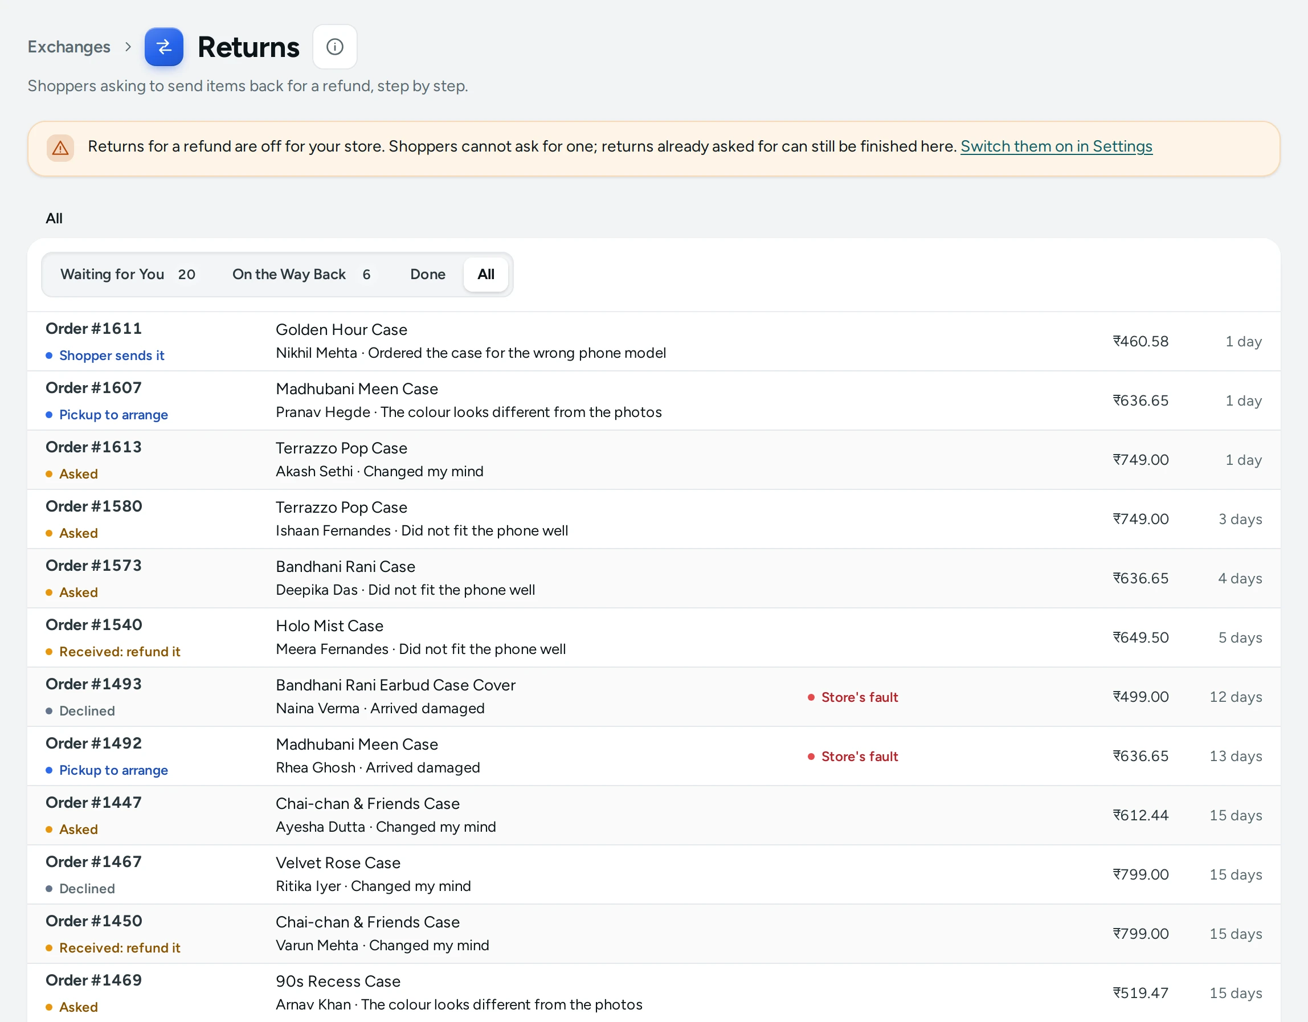Click Store's fault tag on Naina Verma row
This screenshot has height=1022, width=1308.
[x=853, y=697]
